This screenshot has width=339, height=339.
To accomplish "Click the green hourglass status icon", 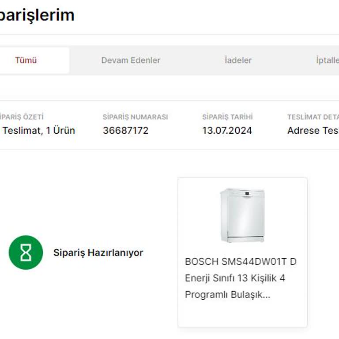I will tap(26, 252).
